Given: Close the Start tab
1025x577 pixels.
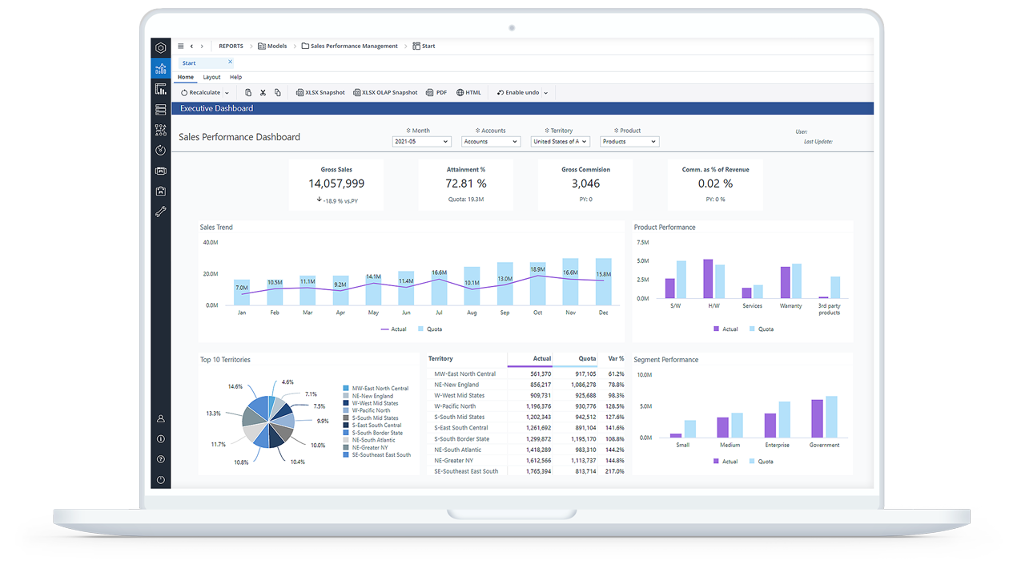Looking at the screenshot, I should tap(230, 62).
